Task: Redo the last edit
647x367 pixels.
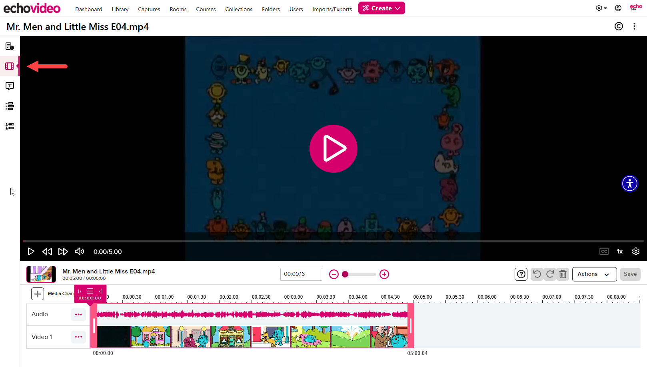Action: (x=550, y=274)
